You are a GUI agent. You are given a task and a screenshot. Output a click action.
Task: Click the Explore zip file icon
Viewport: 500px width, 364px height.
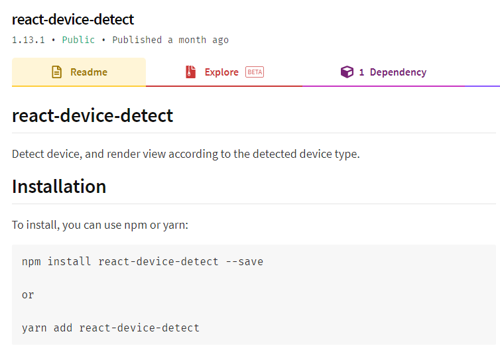tap(191, 72)
